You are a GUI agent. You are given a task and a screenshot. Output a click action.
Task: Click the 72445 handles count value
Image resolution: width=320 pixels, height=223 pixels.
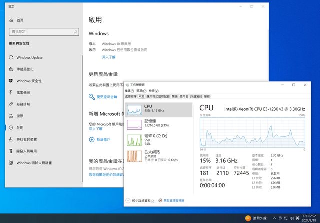(241, 173)
